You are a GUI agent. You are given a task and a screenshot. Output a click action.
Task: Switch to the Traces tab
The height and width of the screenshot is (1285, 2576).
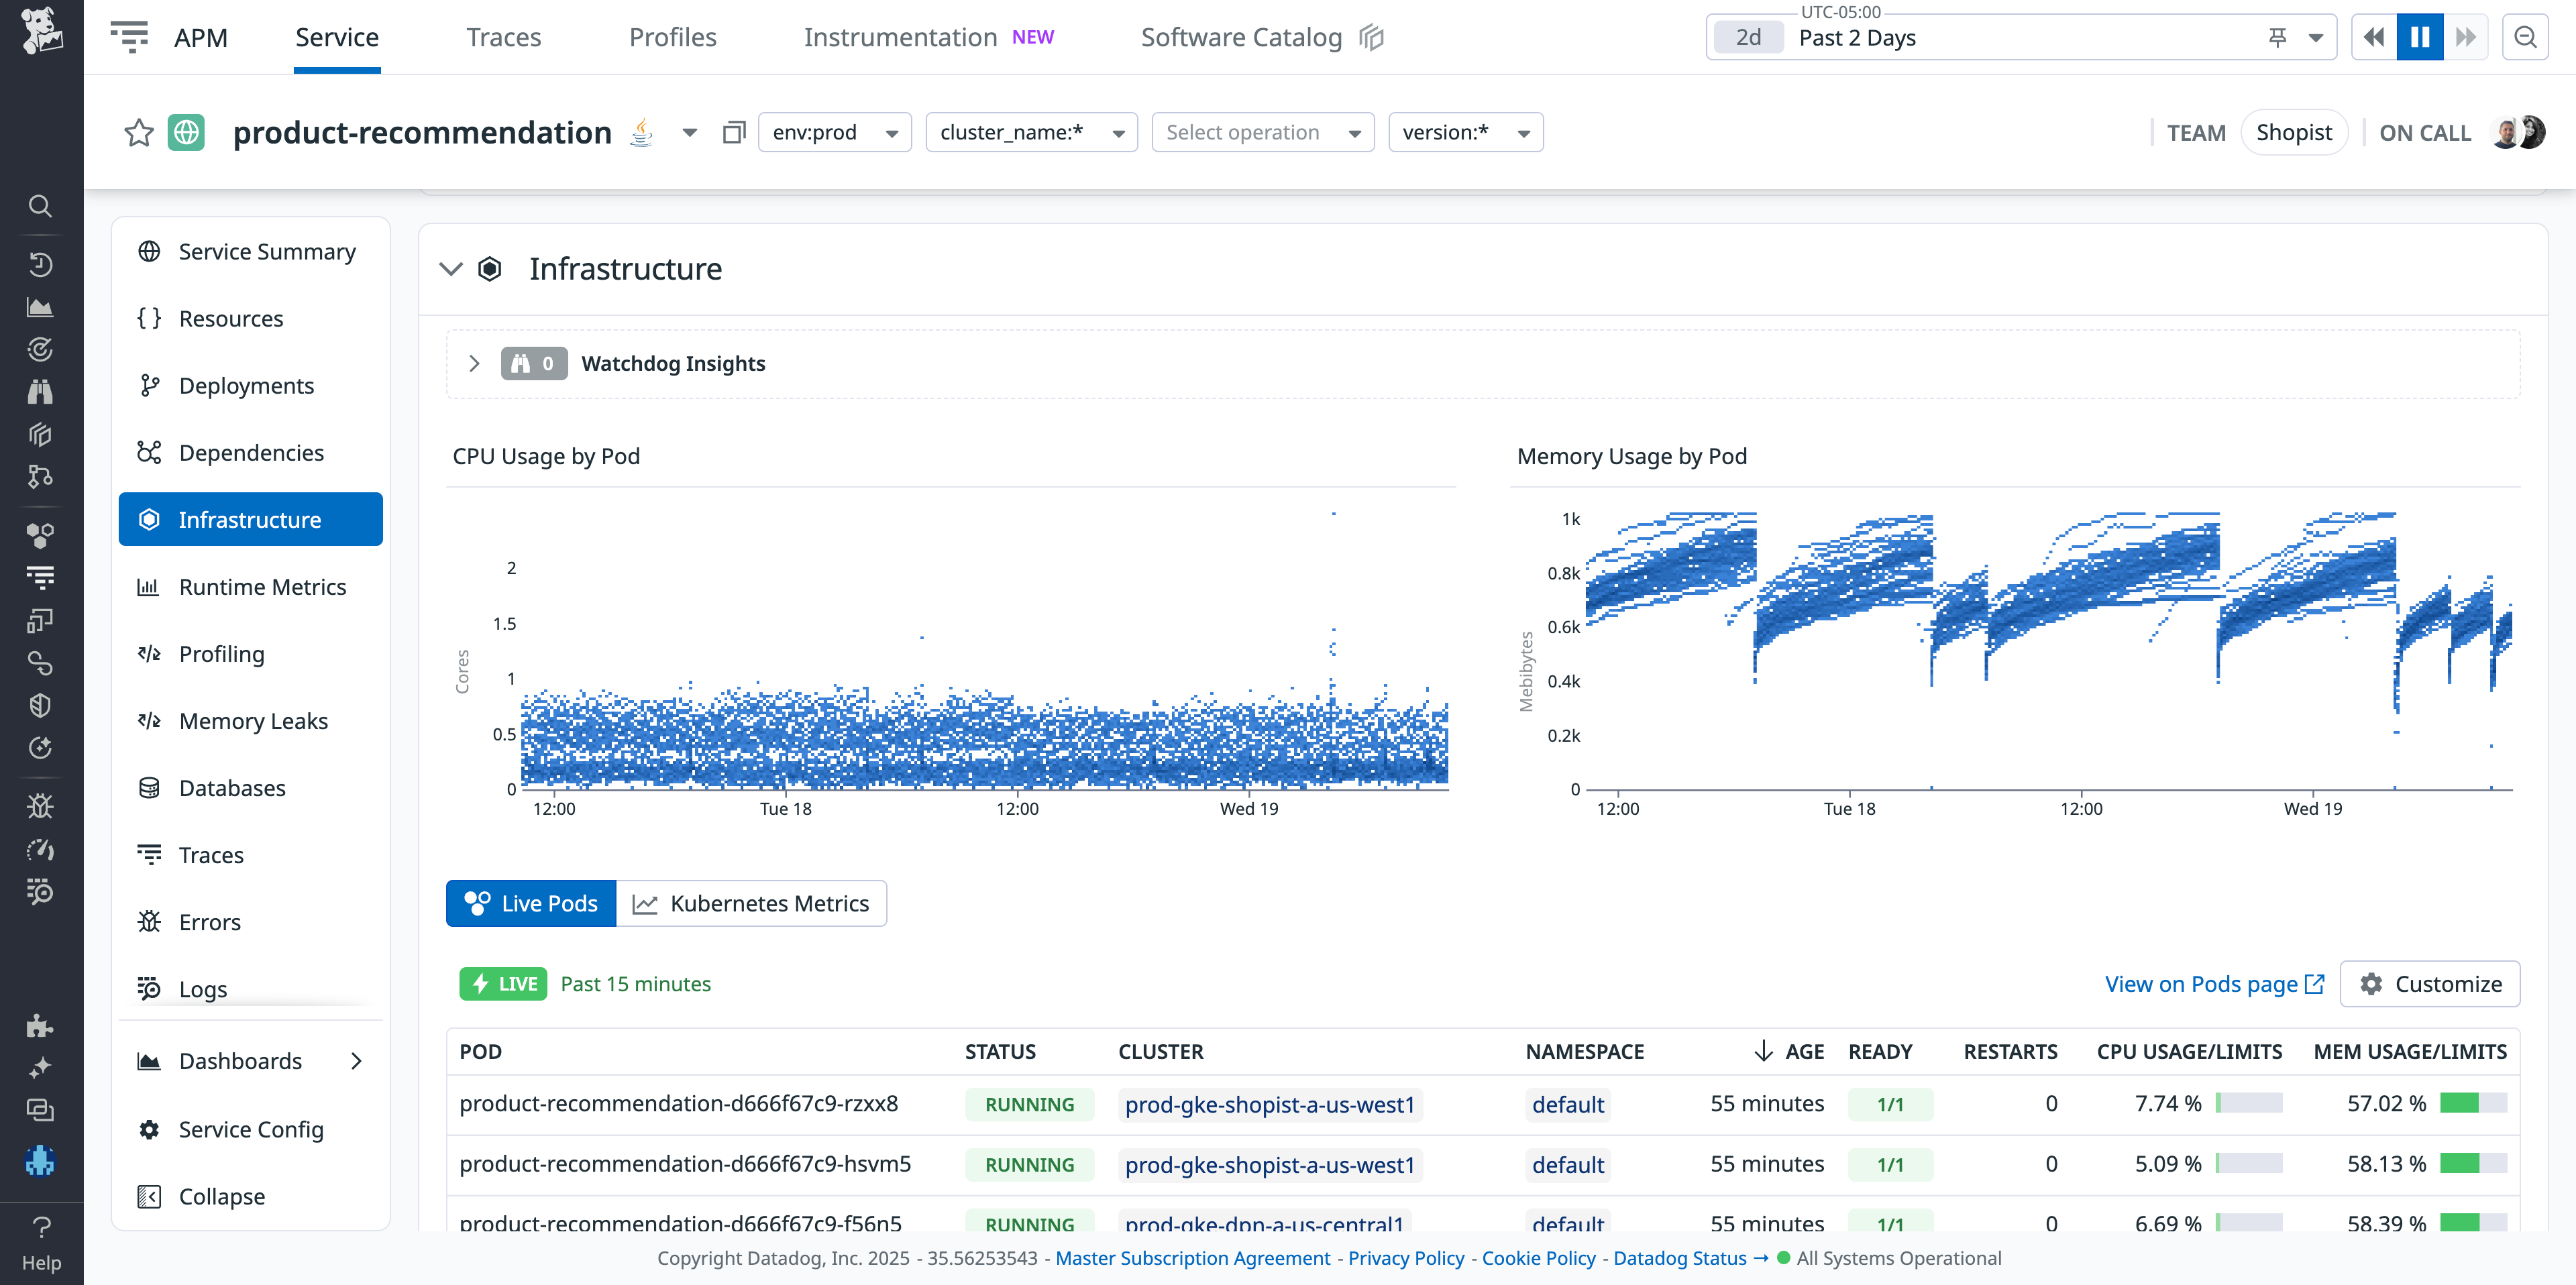pos(503,36)
